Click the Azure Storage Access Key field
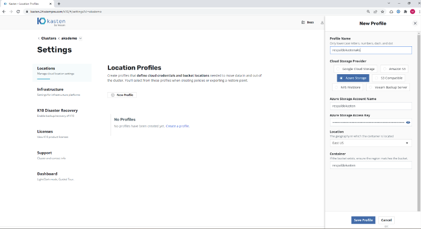Viewport: 421px width, 229px height. 370,123
